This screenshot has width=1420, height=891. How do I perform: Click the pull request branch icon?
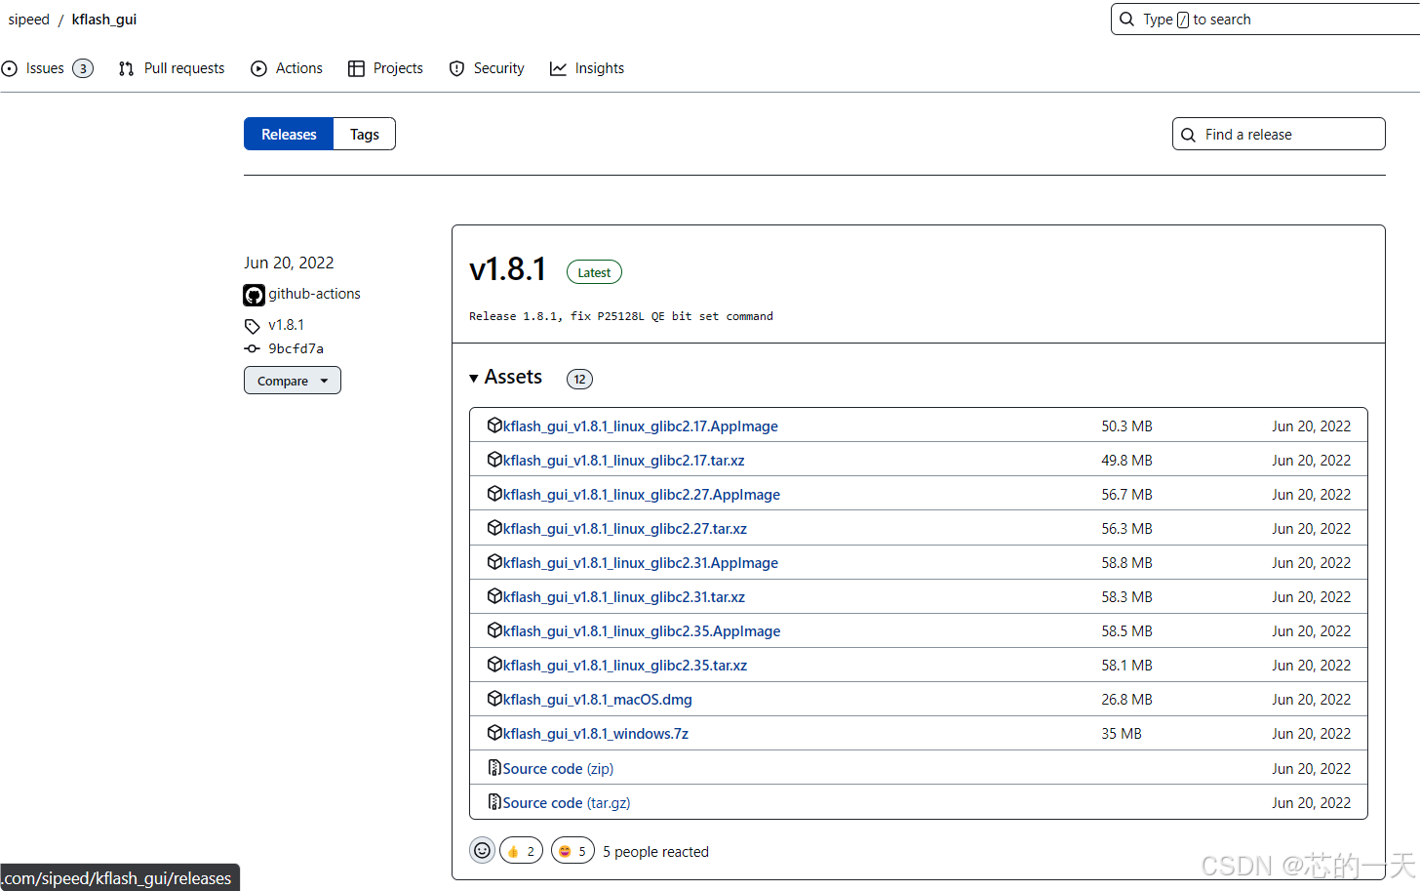[126, 68]
